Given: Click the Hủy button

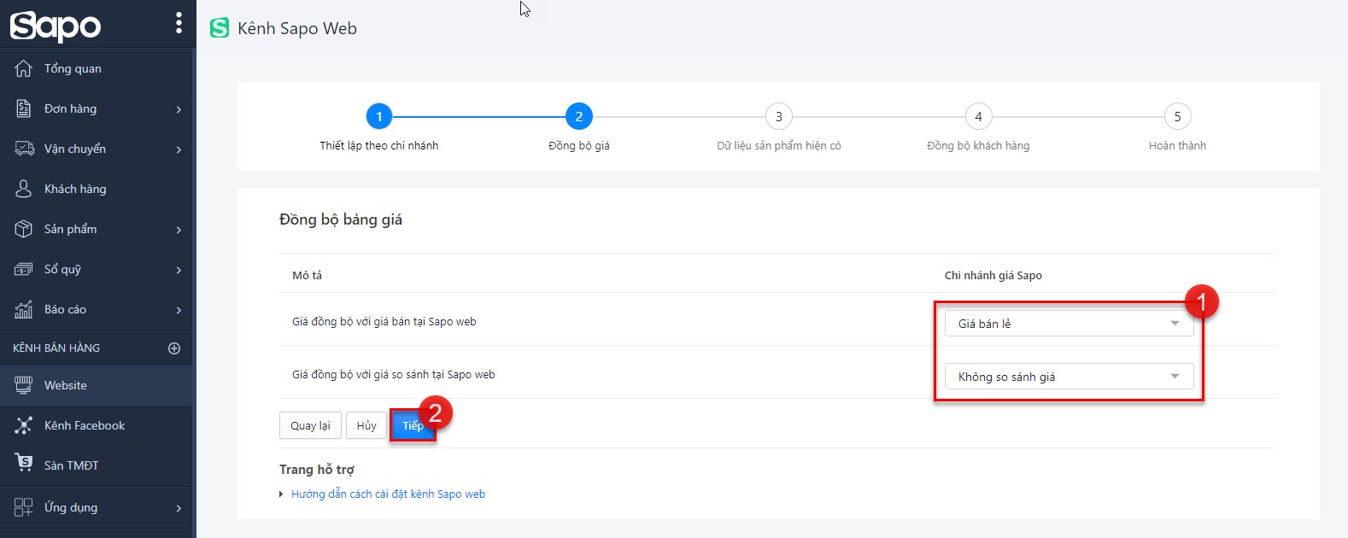Looking at the screenshot, I should (x=366, y=425).
